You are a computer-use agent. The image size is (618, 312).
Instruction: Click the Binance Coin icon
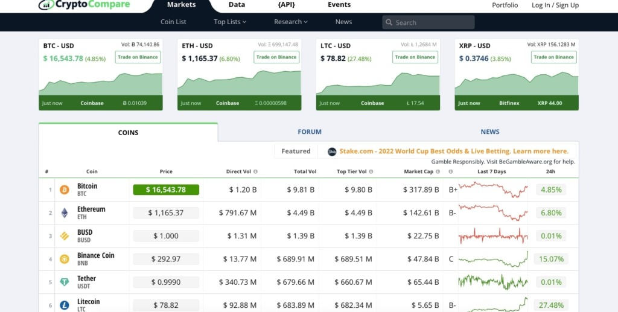64,259
